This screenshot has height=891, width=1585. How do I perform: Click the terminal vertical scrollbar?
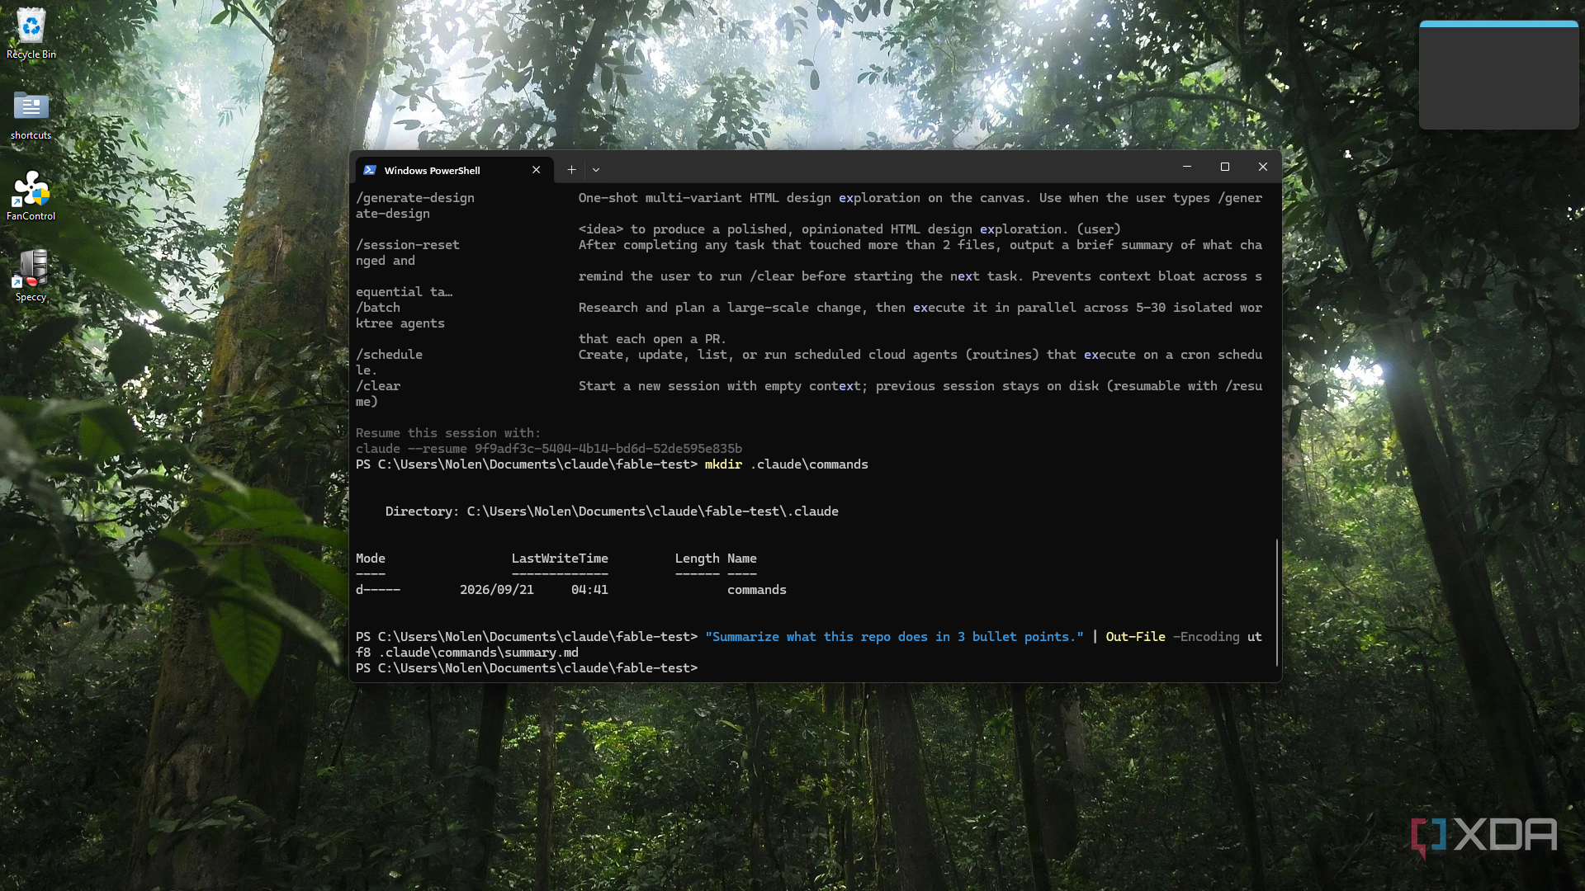coord(1277,602)
